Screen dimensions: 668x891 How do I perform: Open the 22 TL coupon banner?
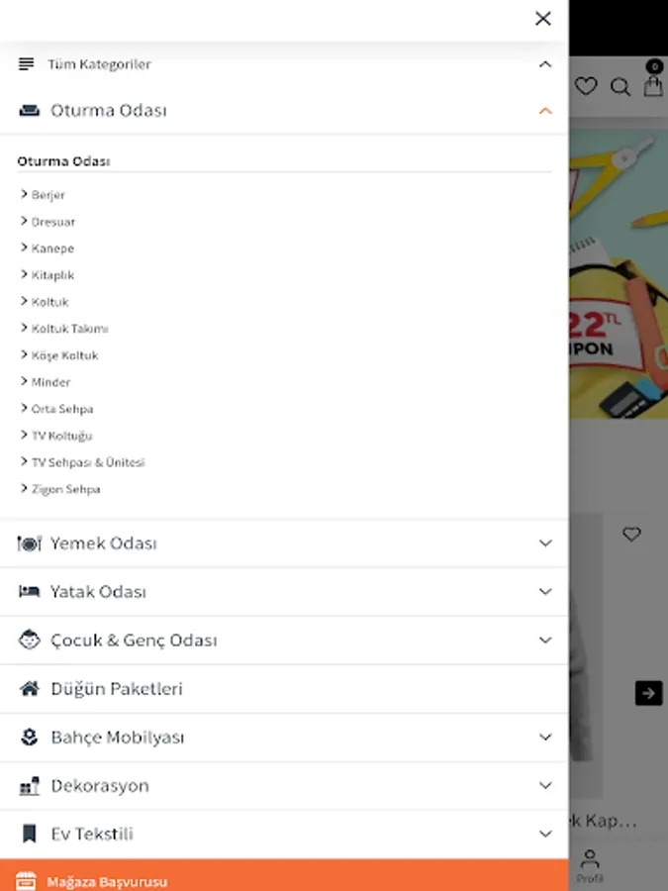[x=619, y=274]
